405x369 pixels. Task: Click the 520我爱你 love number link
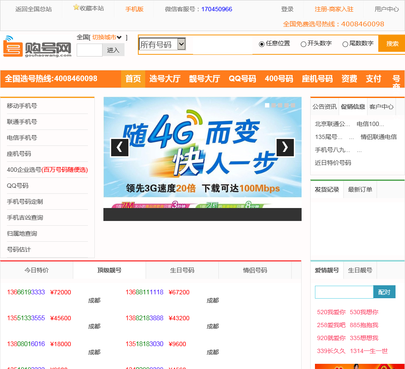(x=331, y=312)
